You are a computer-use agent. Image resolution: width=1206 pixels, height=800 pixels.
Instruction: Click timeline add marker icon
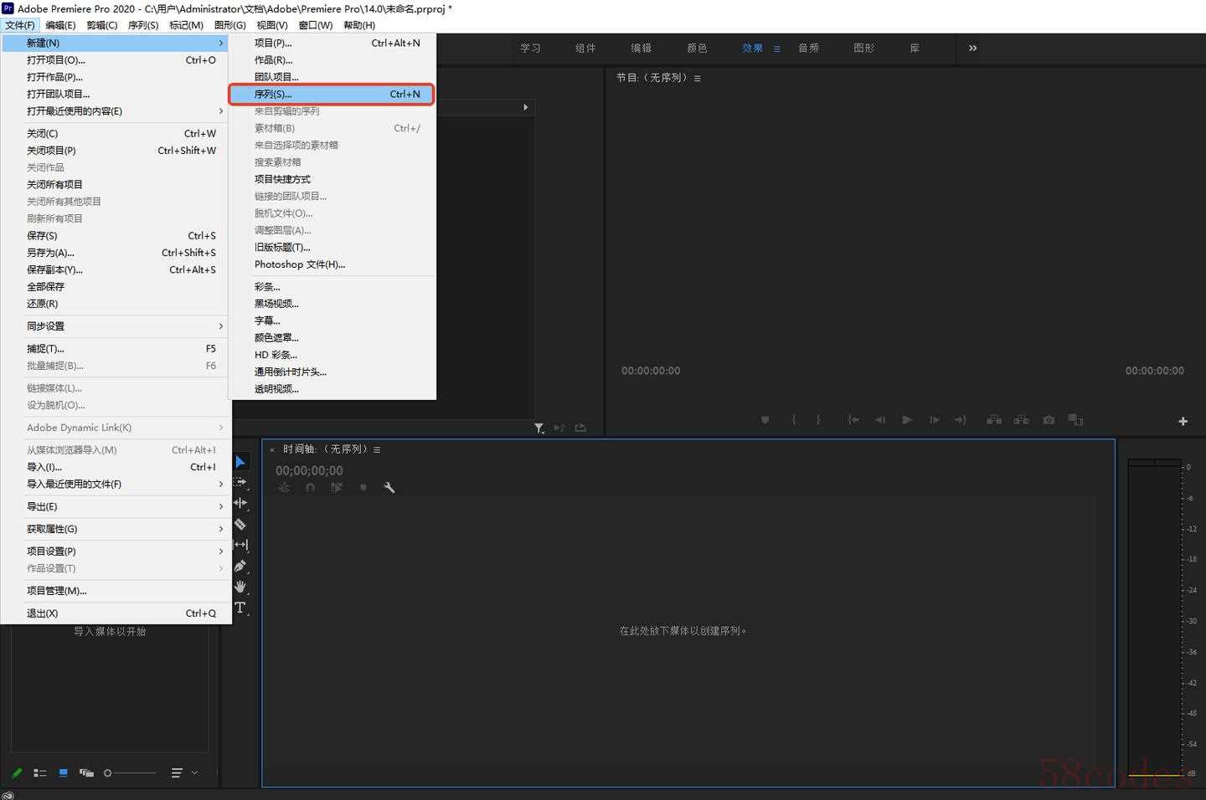363,488
